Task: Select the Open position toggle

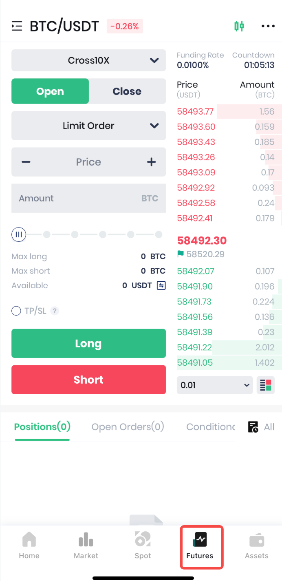Action: [x=50, y=91]
